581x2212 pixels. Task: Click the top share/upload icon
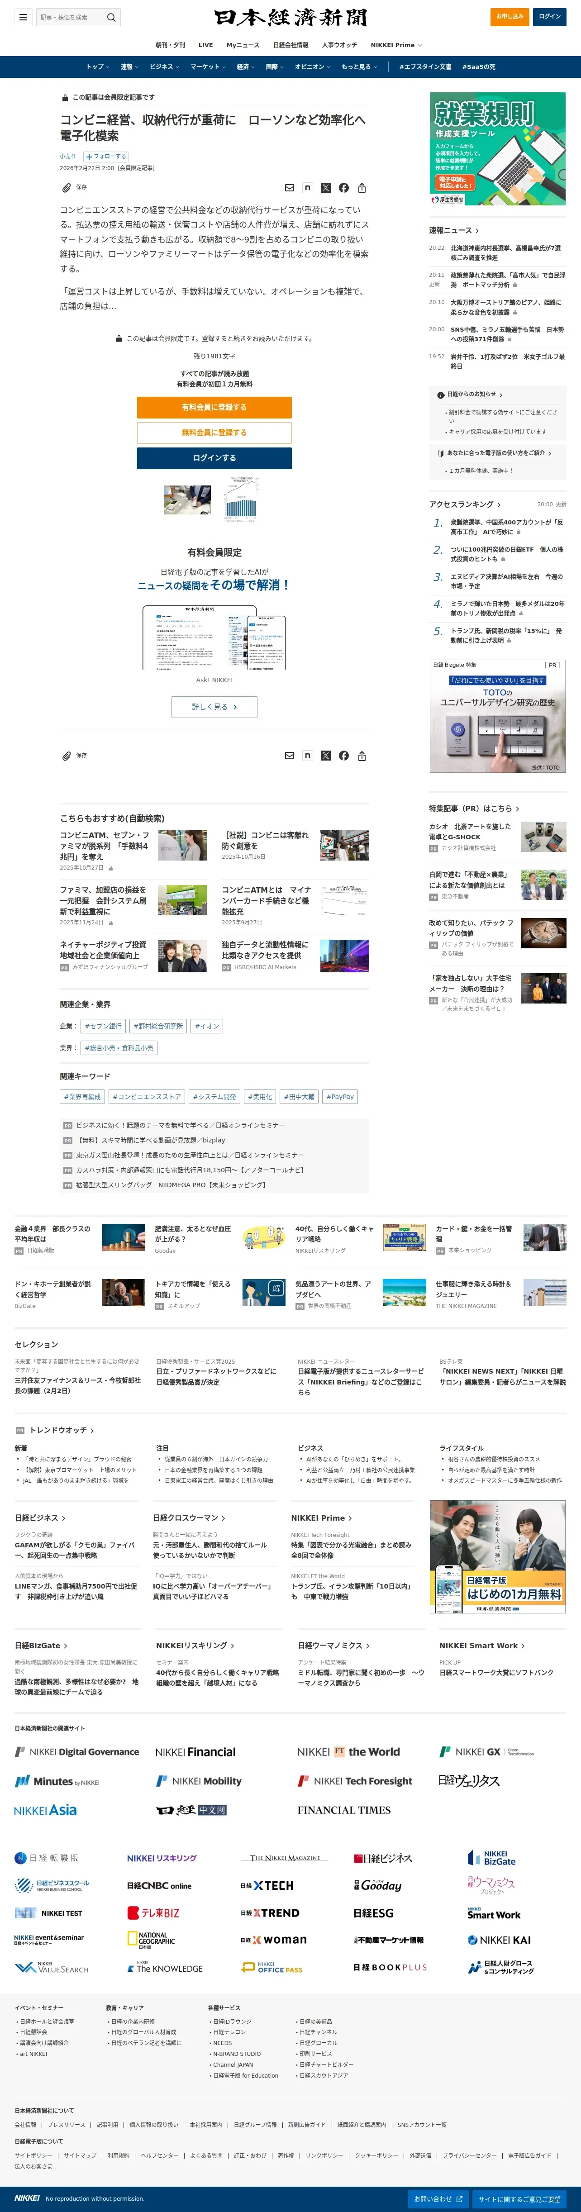click(x=362, y=188)
